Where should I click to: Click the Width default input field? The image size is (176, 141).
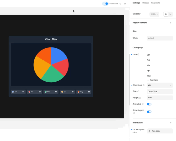tap(160, 38)
